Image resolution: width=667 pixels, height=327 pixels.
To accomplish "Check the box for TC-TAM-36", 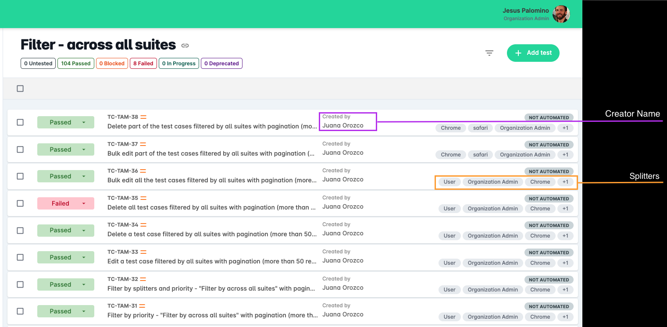I will click(x=20, y=176).
